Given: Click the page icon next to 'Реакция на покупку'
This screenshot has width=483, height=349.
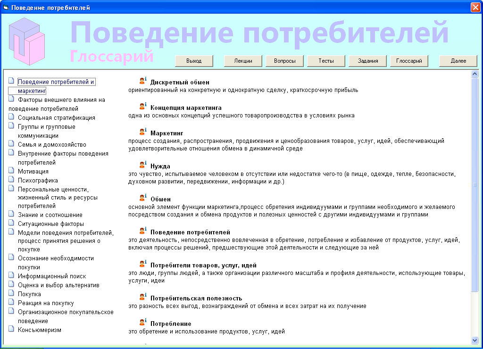Looking at the screenshot, I should pos(11,301).
